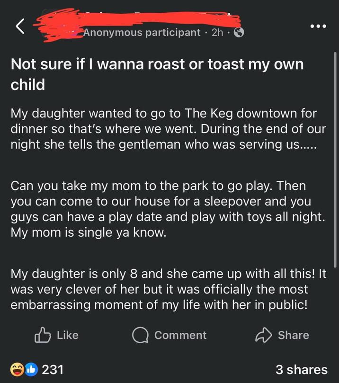339x383 pixels.
Task: Click the "2h" post timestamp
Action: (x=218, y=33)
